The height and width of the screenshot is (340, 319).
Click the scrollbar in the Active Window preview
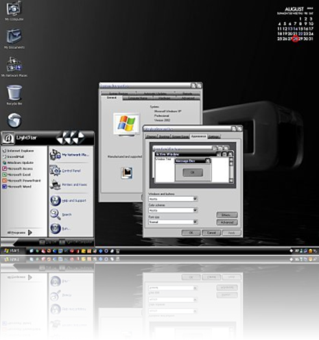tap(231, 169)
